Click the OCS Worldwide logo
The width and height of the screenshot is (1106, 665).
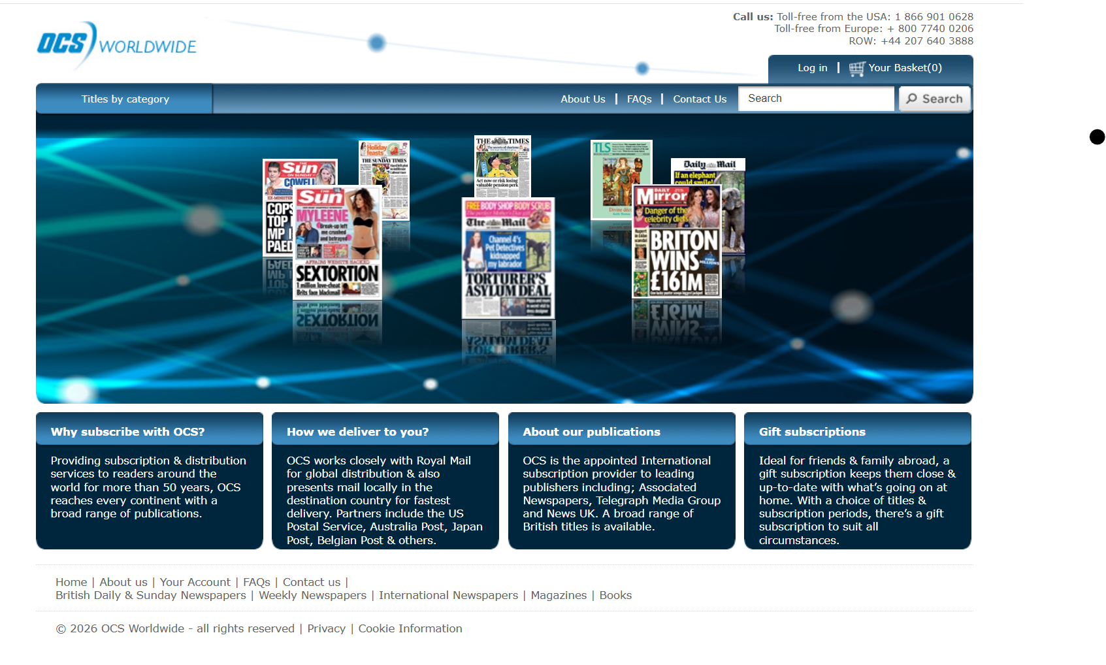coord(116,44)
